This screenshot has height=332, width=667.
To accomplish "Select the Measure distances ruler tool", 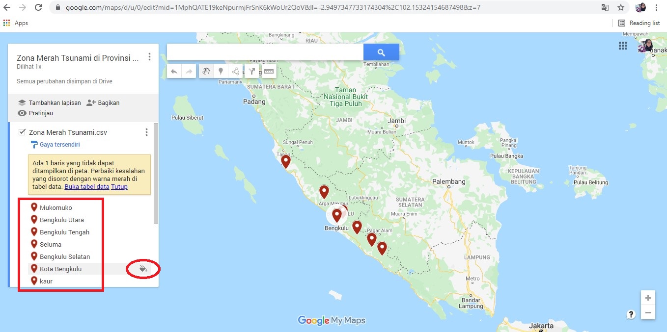I will click(268, 72).
